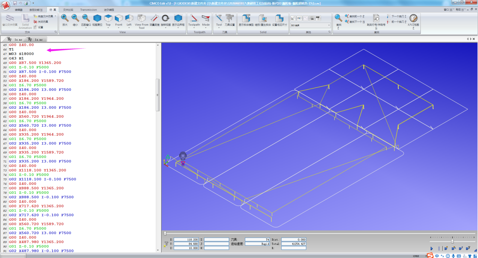Screen dimensions: 478x258
Task: Switch to the first 1z.nc document tab
Action: (x=15, y=39)
